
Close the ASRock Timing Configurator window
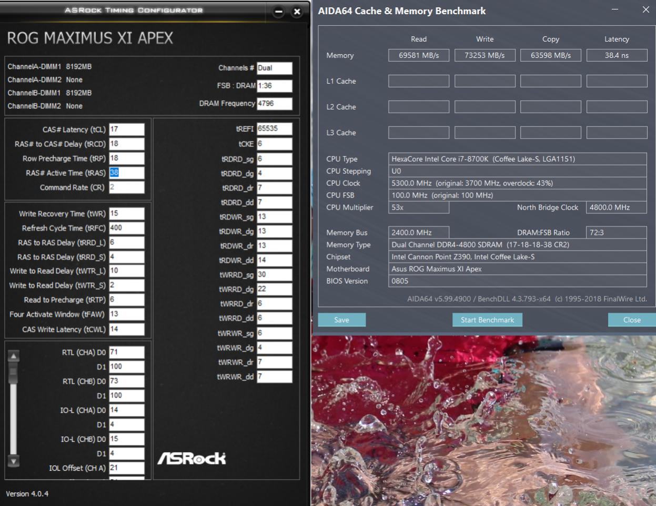click(x=297, y=12)
